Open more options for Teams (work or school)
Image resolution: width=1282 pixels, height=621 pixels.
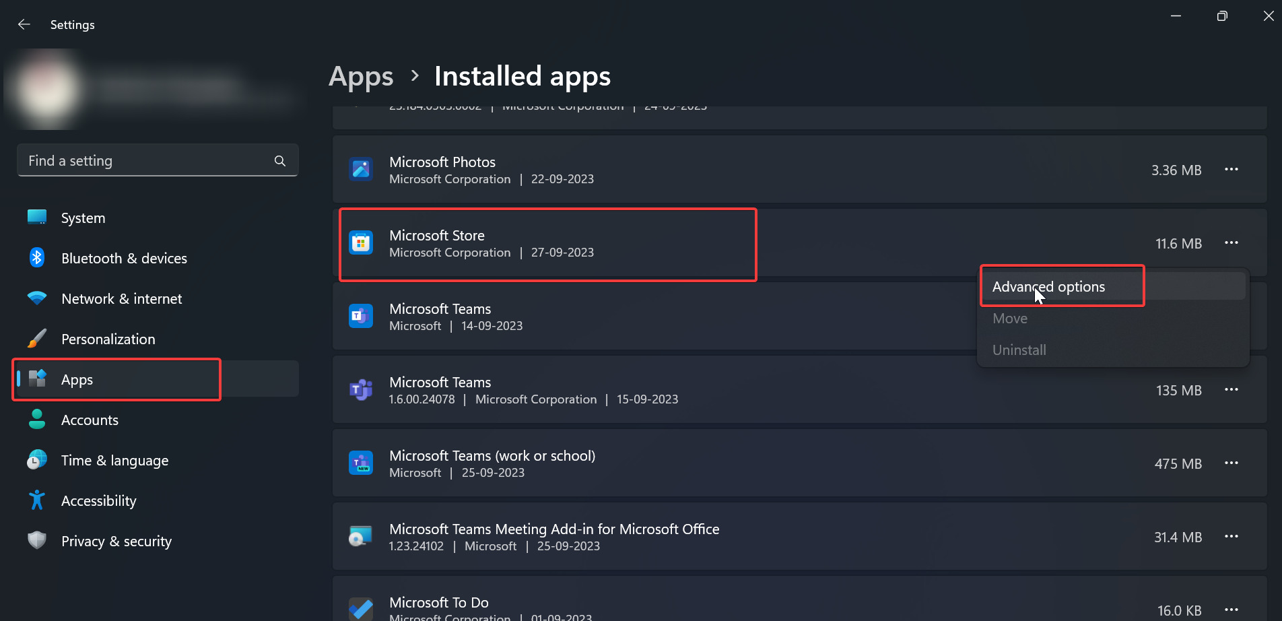(x=1232, y=463)
